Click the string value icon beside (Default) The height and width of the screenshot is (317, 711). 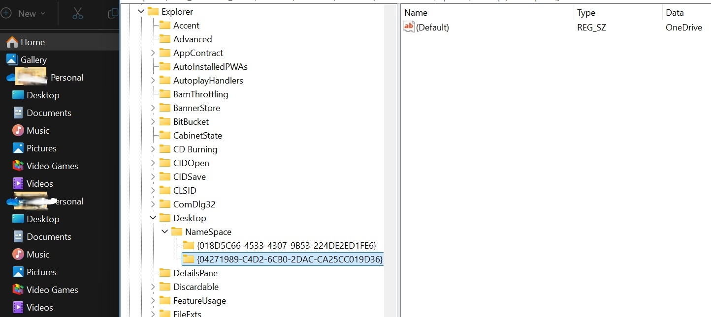[x=408, y=27]
